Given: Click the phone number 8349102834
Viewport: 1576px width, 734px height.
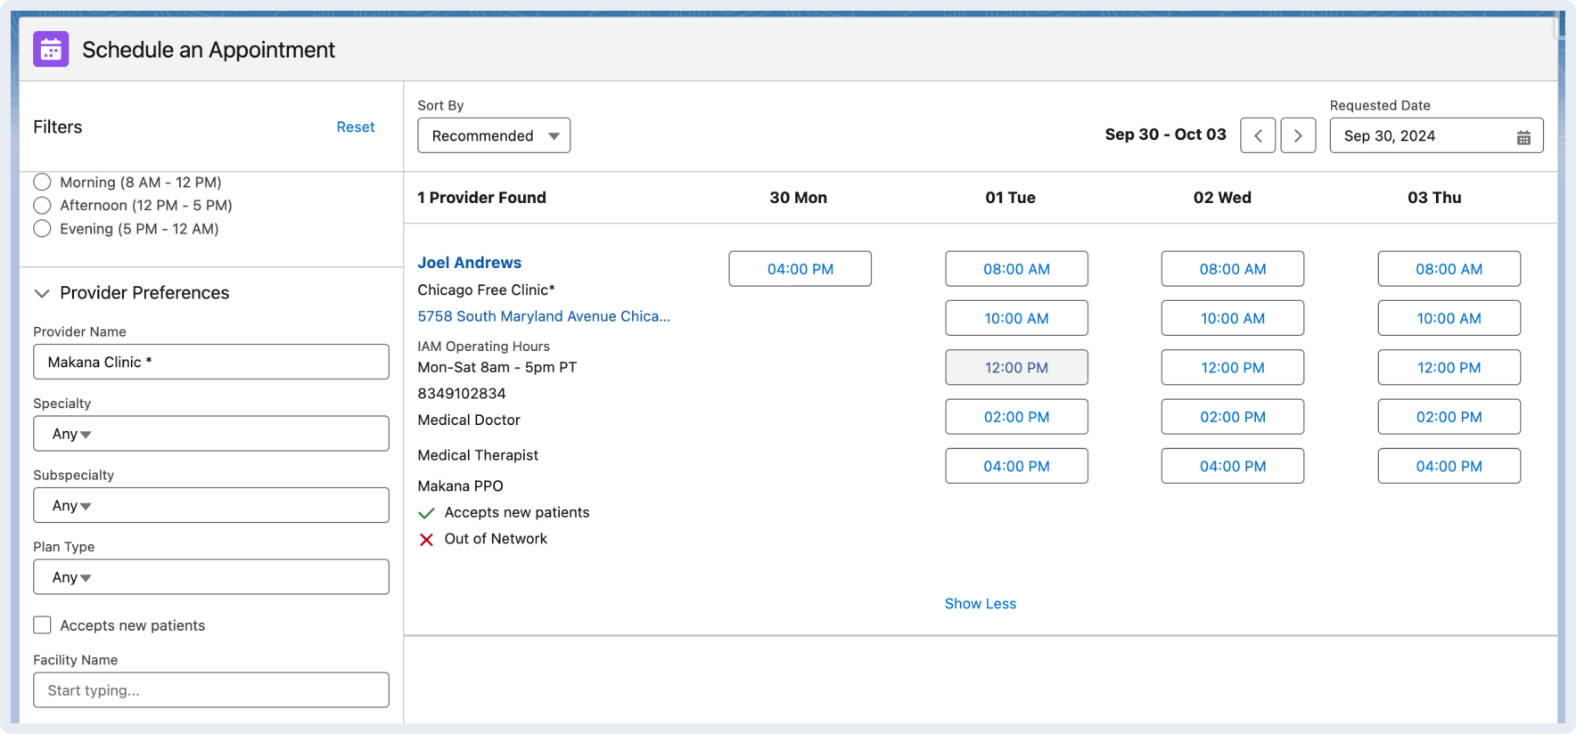Looking at the screenshot, I should tap(462, 394).
